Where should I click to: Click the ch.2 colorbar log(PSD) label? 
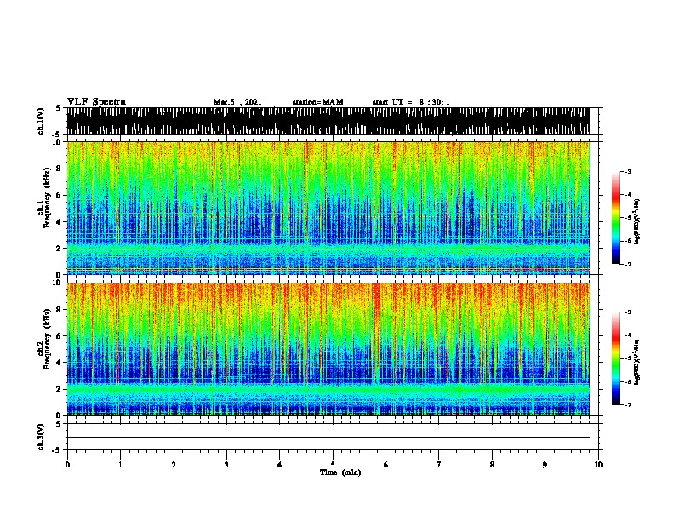(637, 362)
